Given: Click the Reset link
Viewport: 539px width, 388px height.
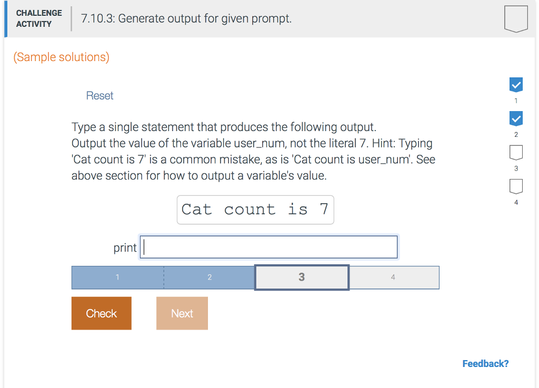Looking at the screenshot, I should pyautogui.click(x=99, y=95).
